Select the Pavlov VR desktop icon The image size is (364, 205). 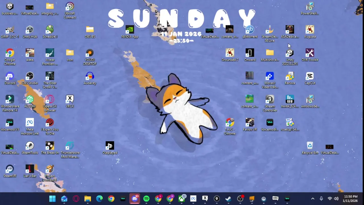[x=250, y=125]
